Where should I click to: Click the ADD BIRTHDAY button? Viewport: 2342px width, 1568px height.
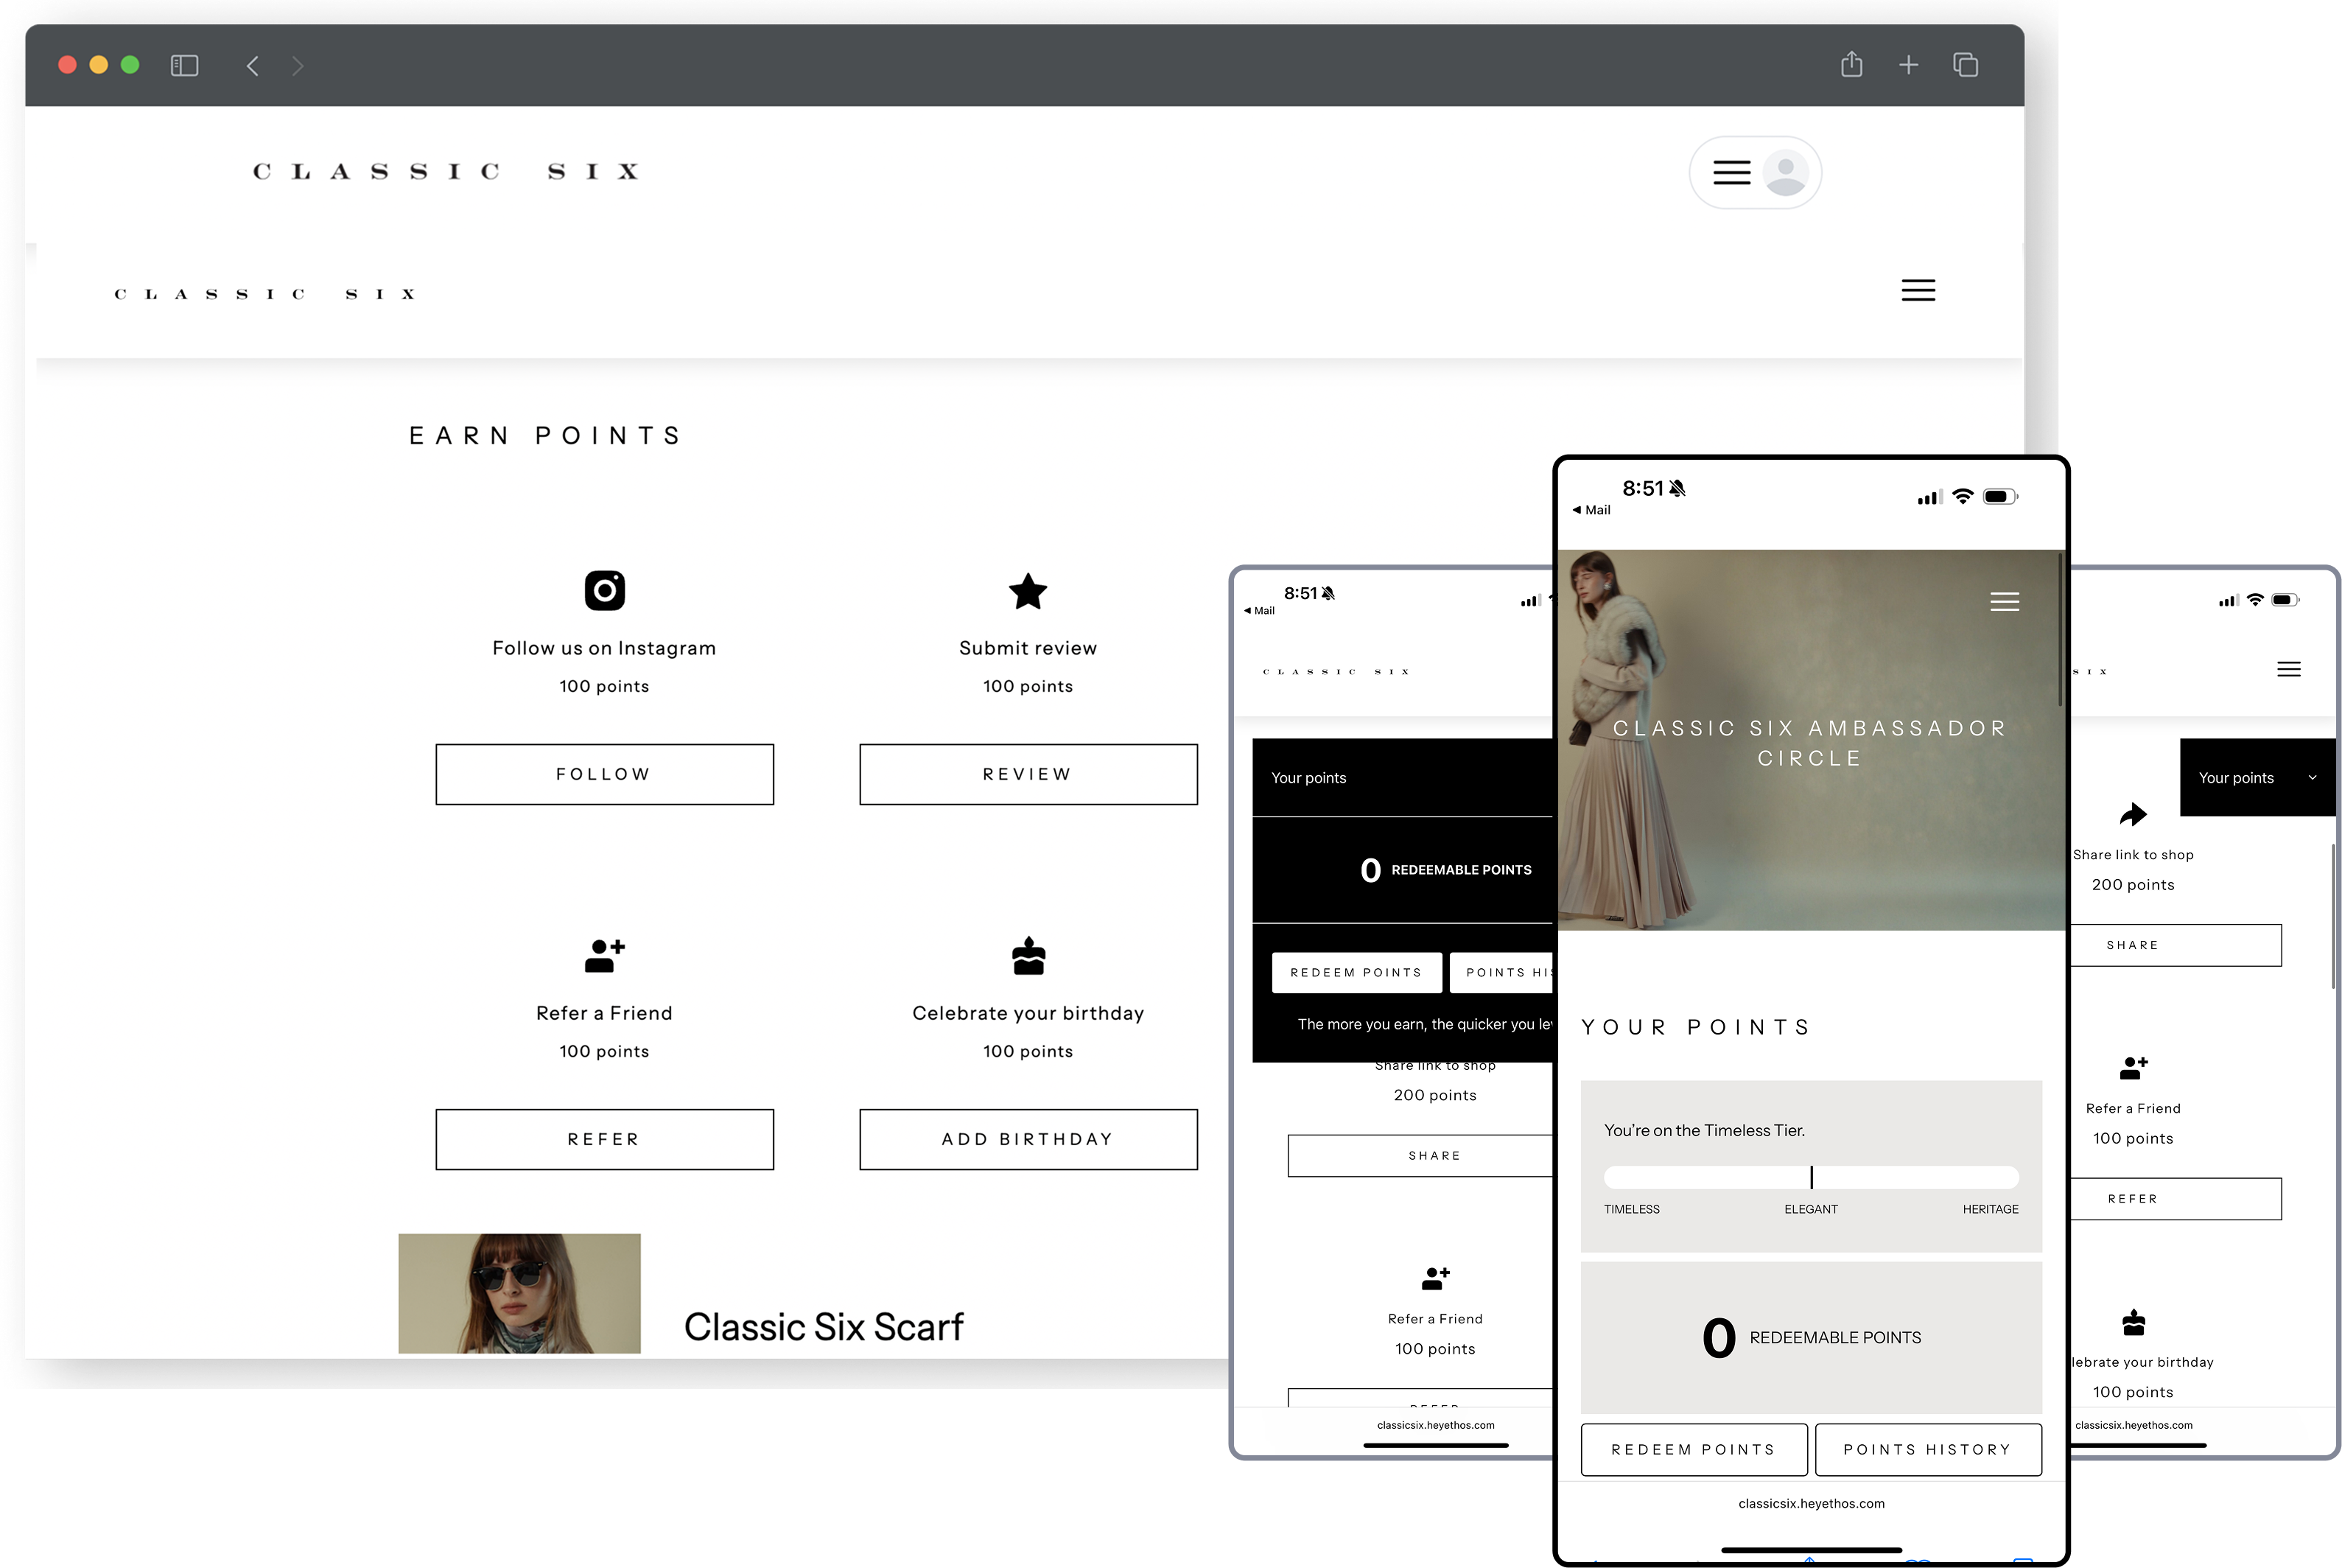coord(1028,1139)
